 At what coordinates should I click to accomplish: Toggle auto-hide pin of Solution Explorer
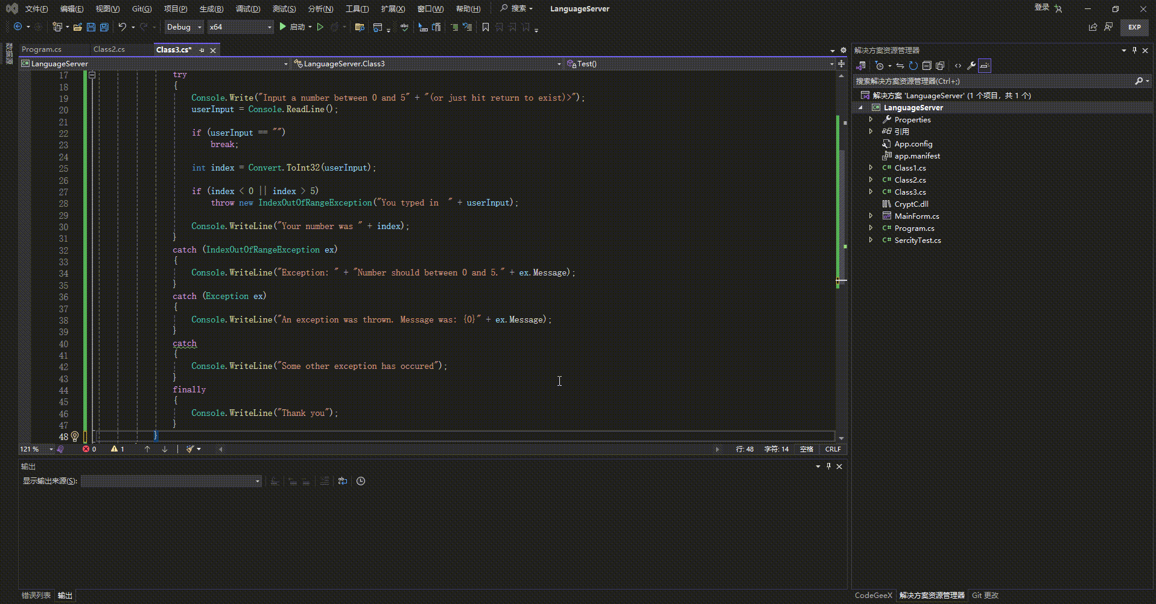pyautogui.click(x=1134, y=51)
